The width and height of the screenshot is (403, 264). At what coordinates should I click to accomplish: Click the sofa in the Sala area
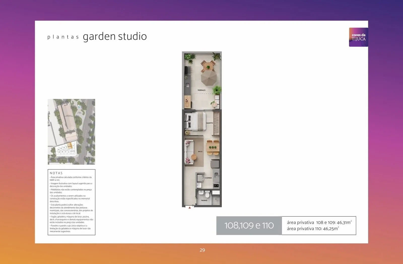[188, 152]
